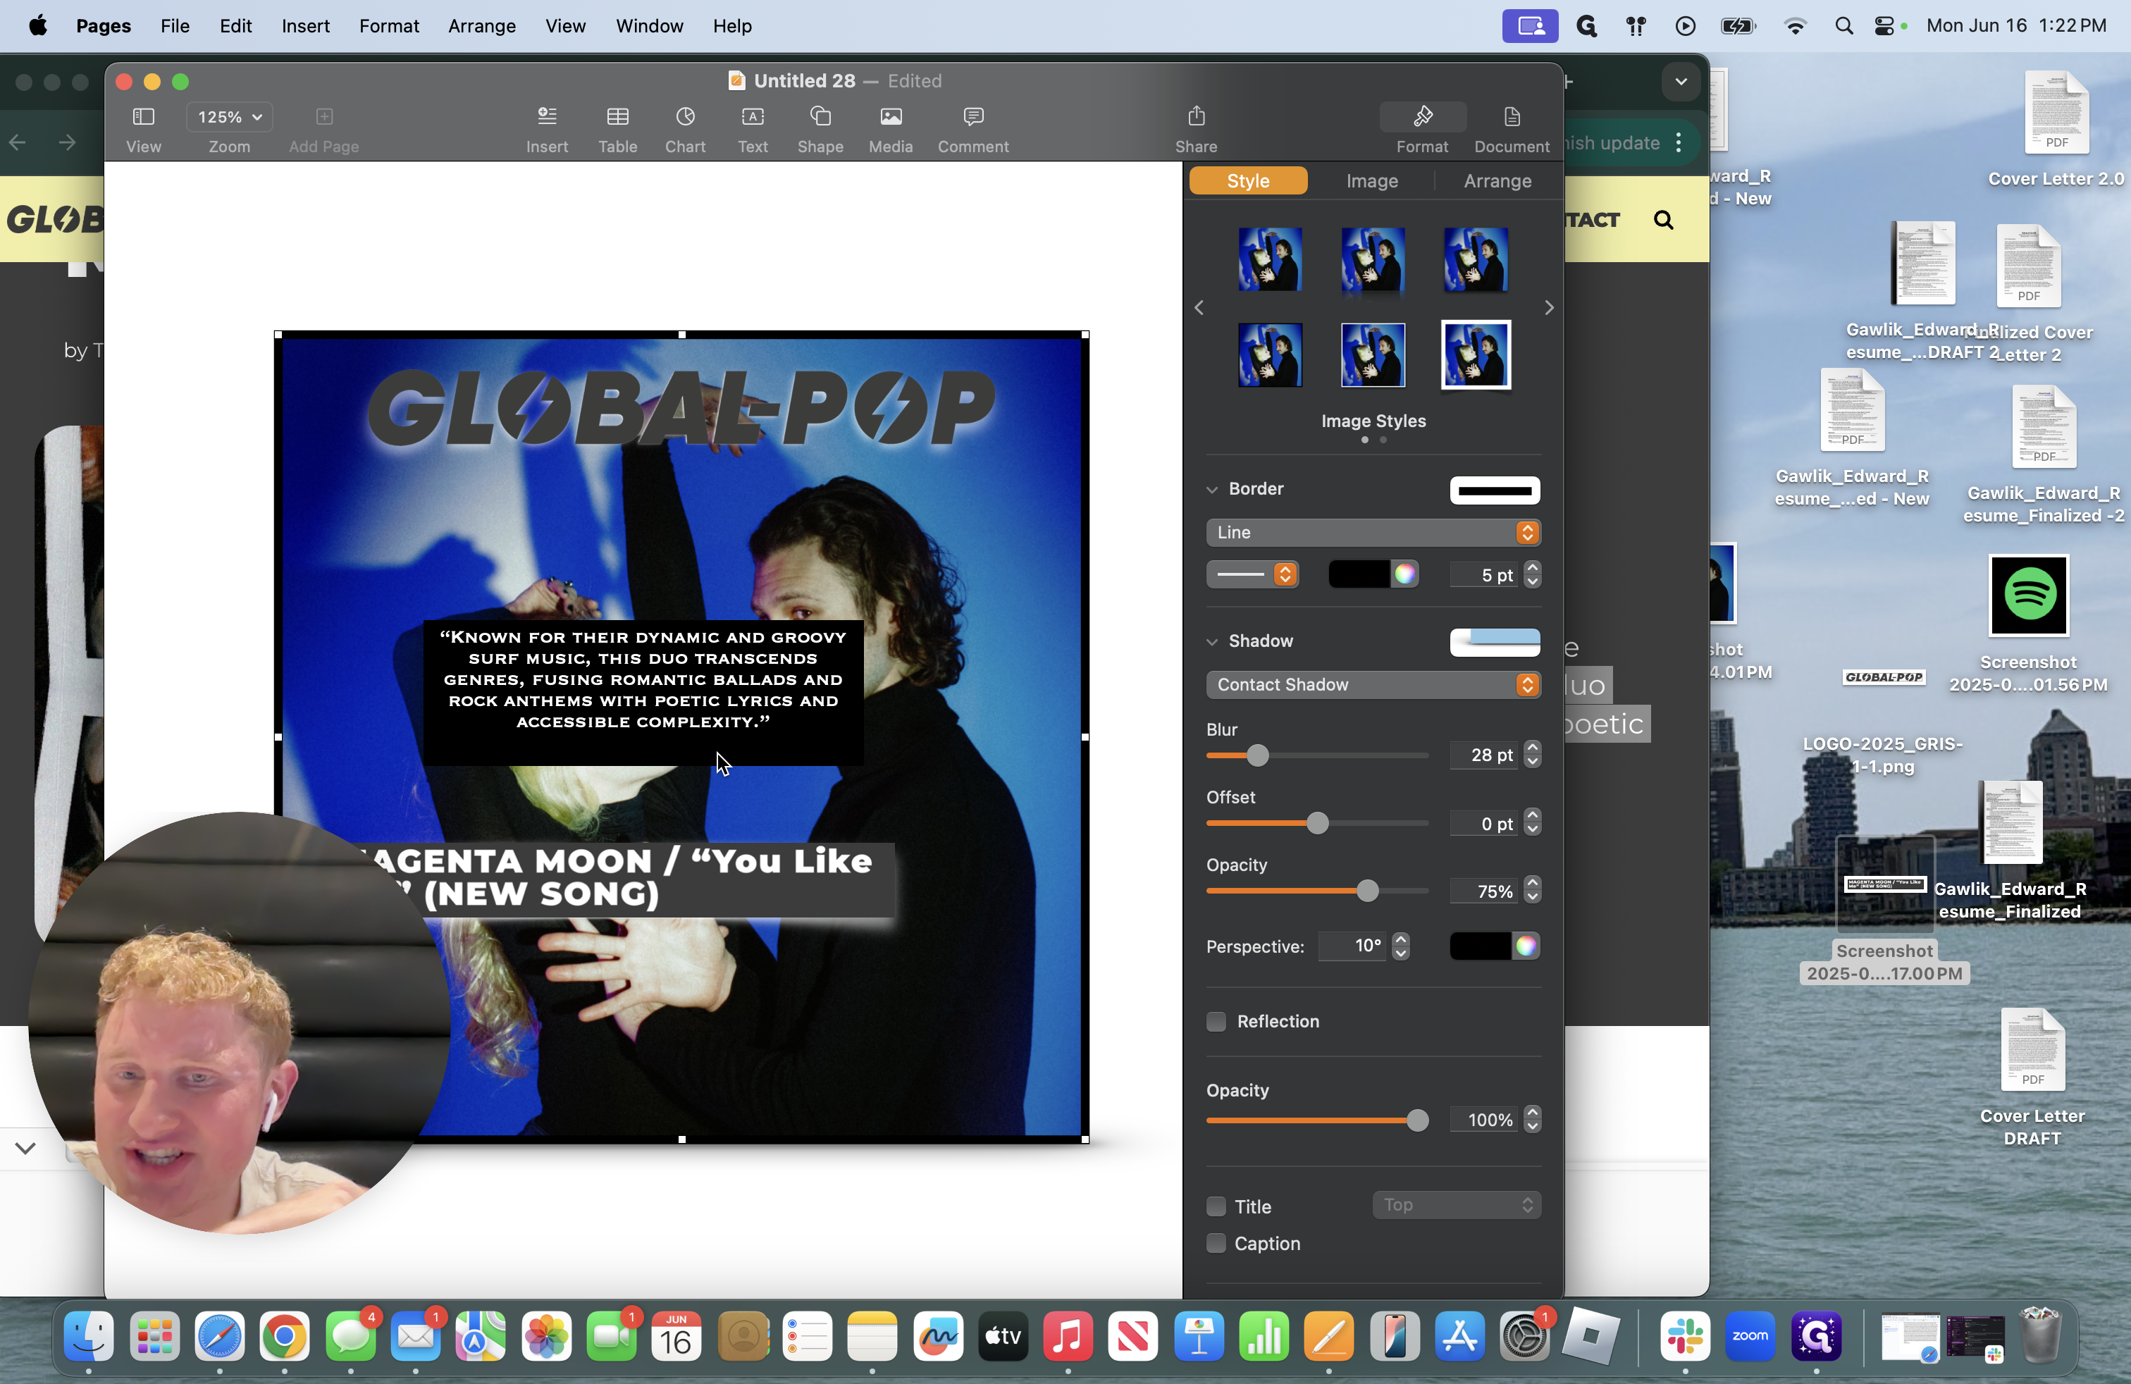The height and width of the screenshot is (1384, 2131).
Task: Open the Insert menu in menu bar
Action: click(305, 26)
